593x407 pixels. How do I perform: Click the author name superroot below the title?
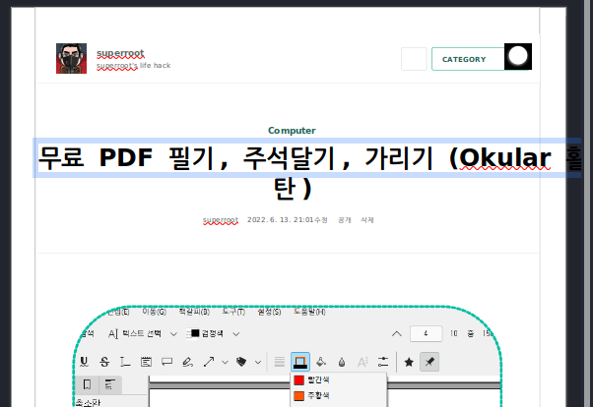pos(221,220)
